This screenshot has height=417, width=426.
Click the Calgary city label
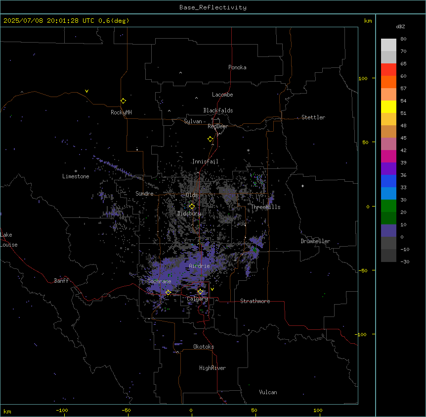[x=197, y=299]
